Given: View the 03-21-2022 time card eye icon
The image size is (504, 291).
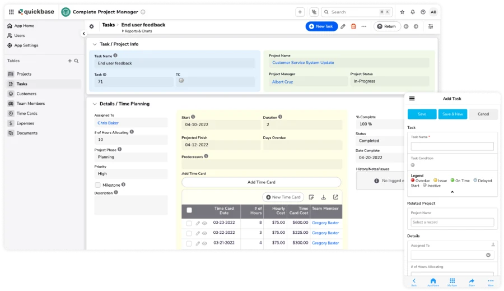Looking at the screenshot, I should [204, 243].
